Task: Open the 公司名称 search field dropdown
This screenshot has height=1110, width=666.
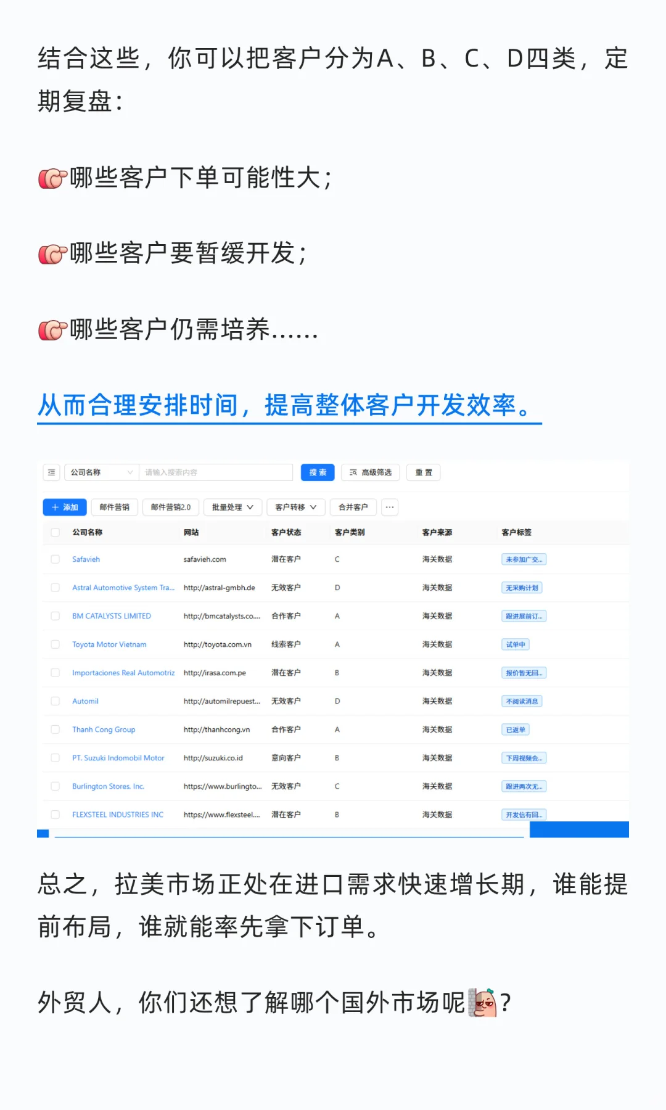Action: pyautogui.click(x=102, y=472)
